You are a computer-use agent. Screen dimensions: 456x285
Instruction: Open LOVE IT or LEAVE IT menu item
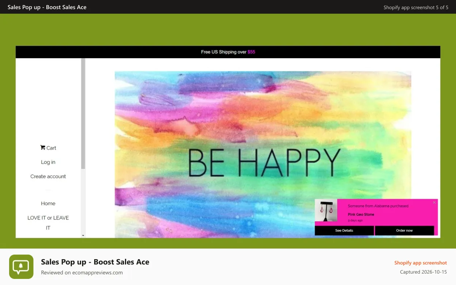[x=48, y=223]
